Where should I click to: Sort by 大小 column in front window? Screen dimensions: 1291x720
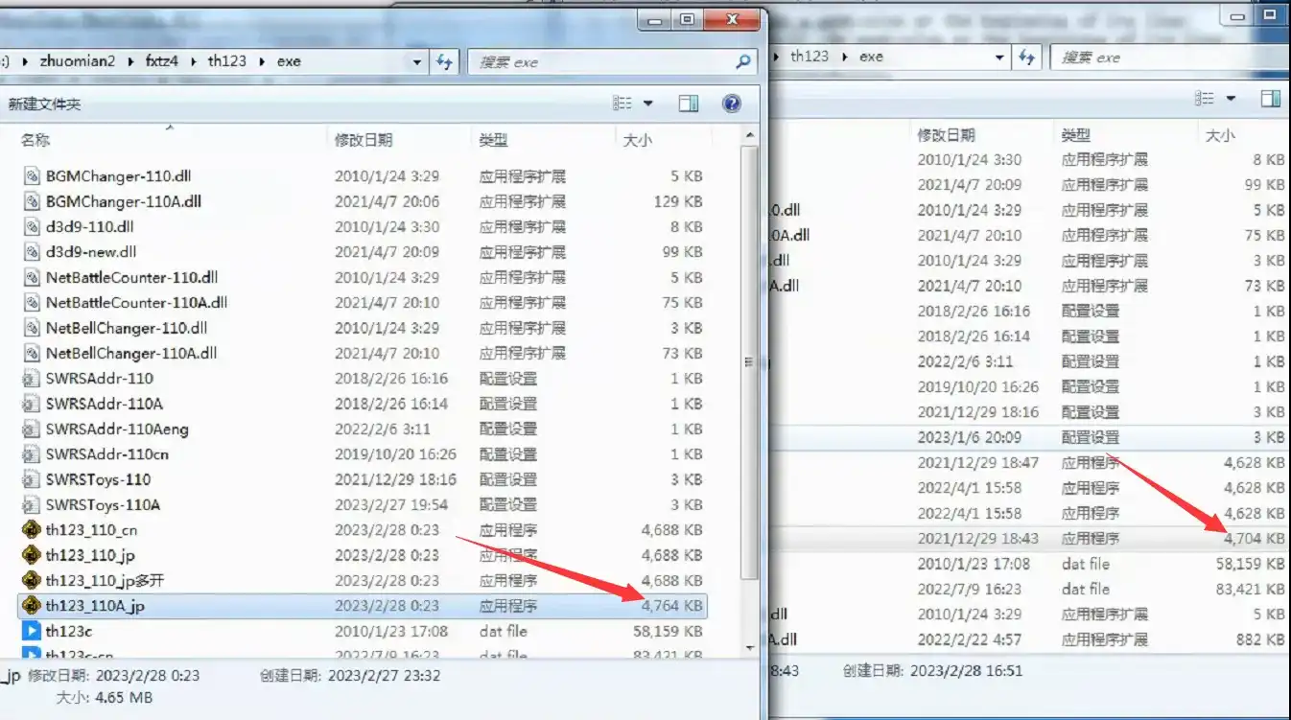[637, 140]
